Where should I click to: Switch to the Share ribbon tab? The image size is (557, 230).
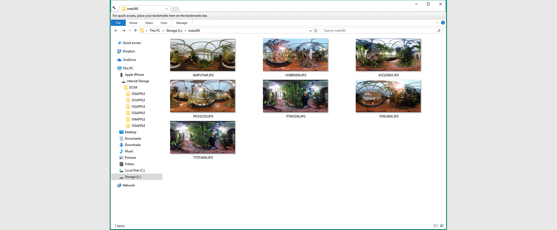[149, 23]
